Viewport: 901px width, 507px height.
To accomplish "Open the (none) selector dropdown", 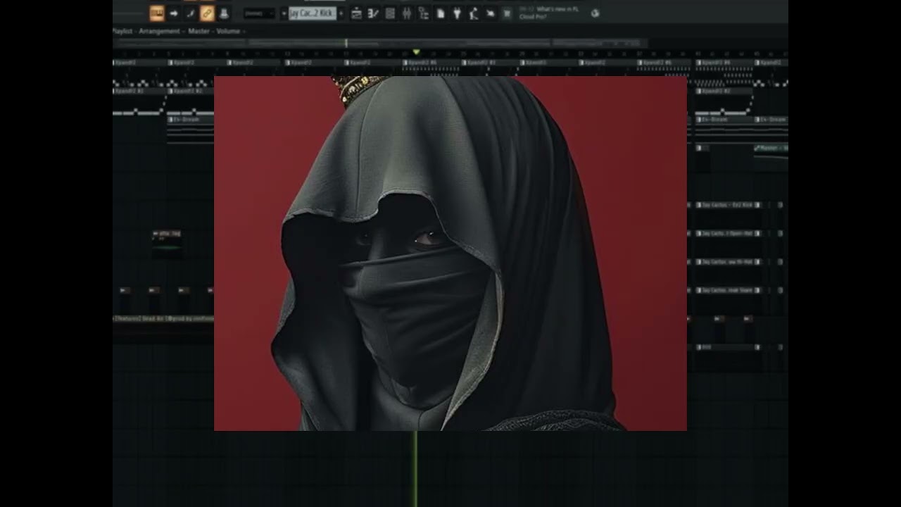I will pos(259,13).
